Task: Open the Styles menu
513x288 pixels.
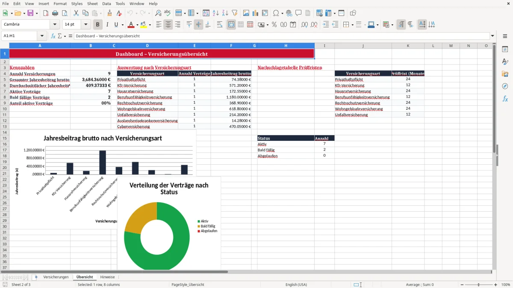Action: (77, 3)
